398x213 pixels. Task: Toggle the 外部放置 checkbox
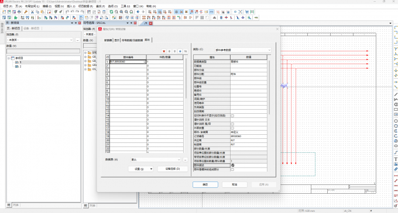(x=232, y=128)
